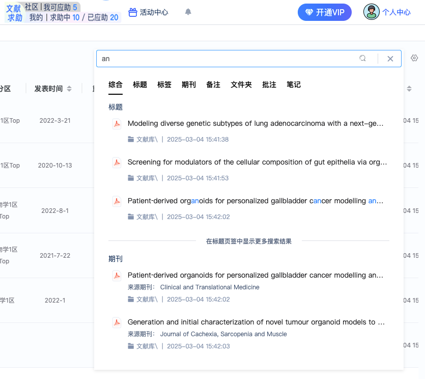Click the 开通VIP button
The width and height of the screenshot is (425, 379).
(x=324, y=12)
